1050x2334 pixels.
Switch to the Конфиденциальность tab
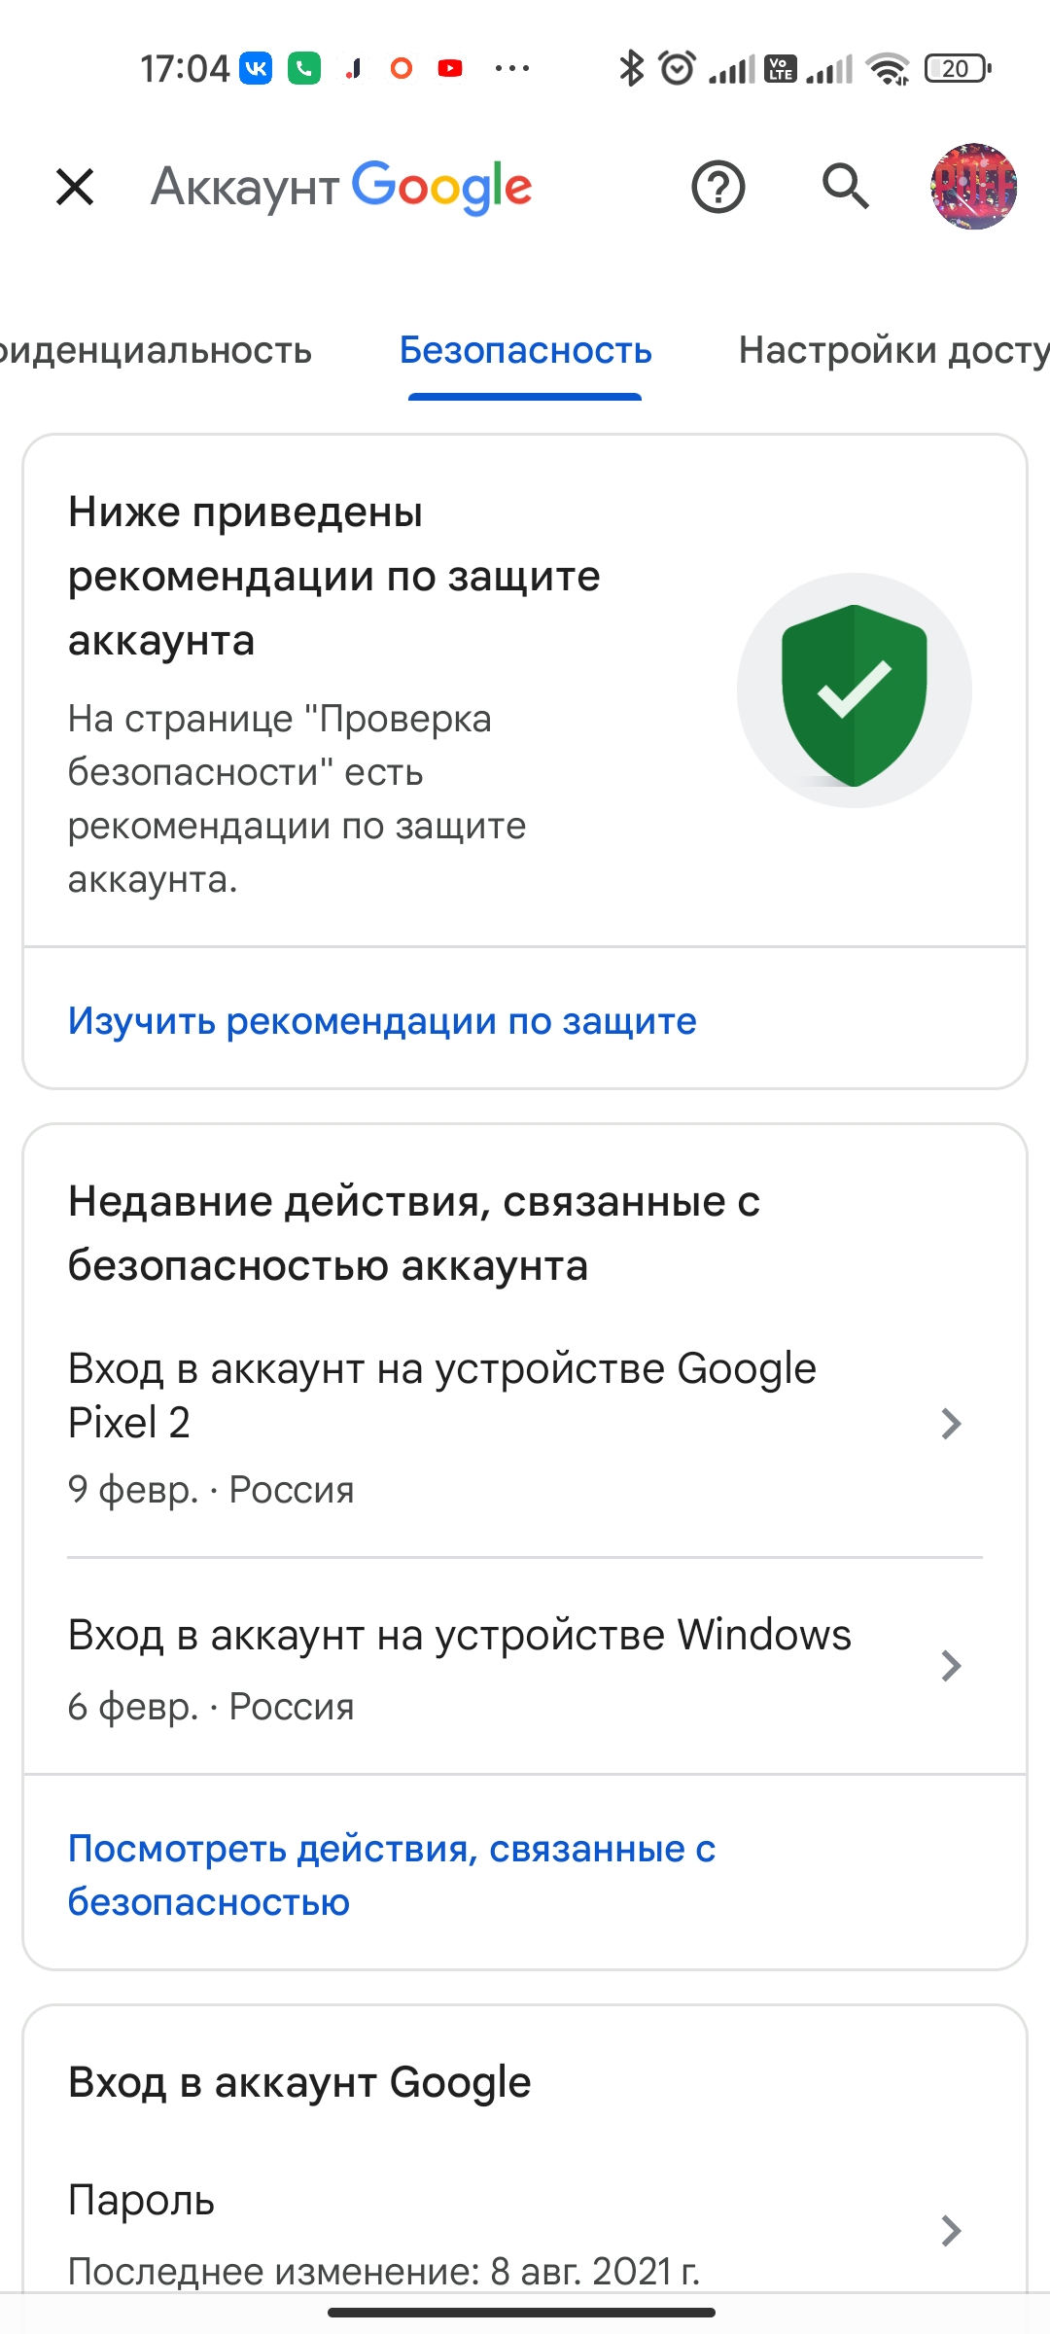(156, 350)
